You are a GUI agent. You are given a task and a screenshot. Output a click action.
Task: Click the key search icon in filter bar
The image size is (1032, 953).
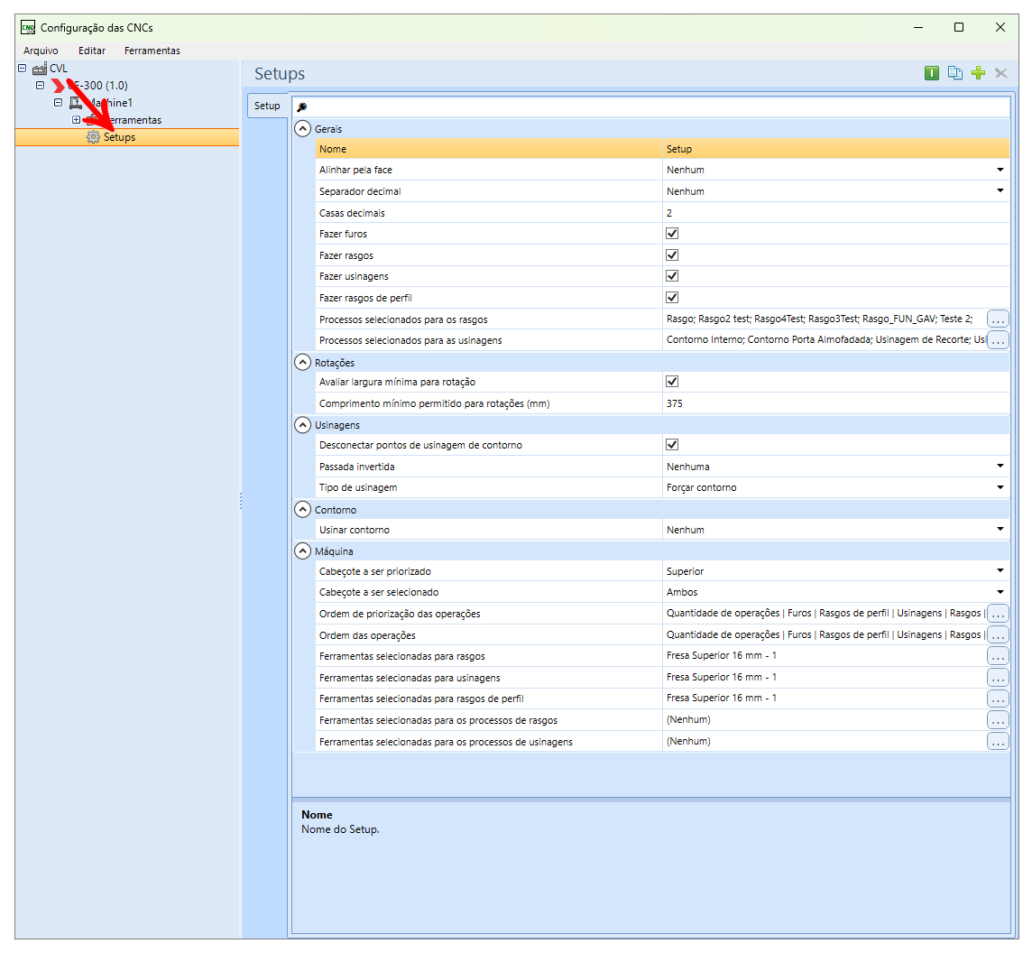point(302,106)
